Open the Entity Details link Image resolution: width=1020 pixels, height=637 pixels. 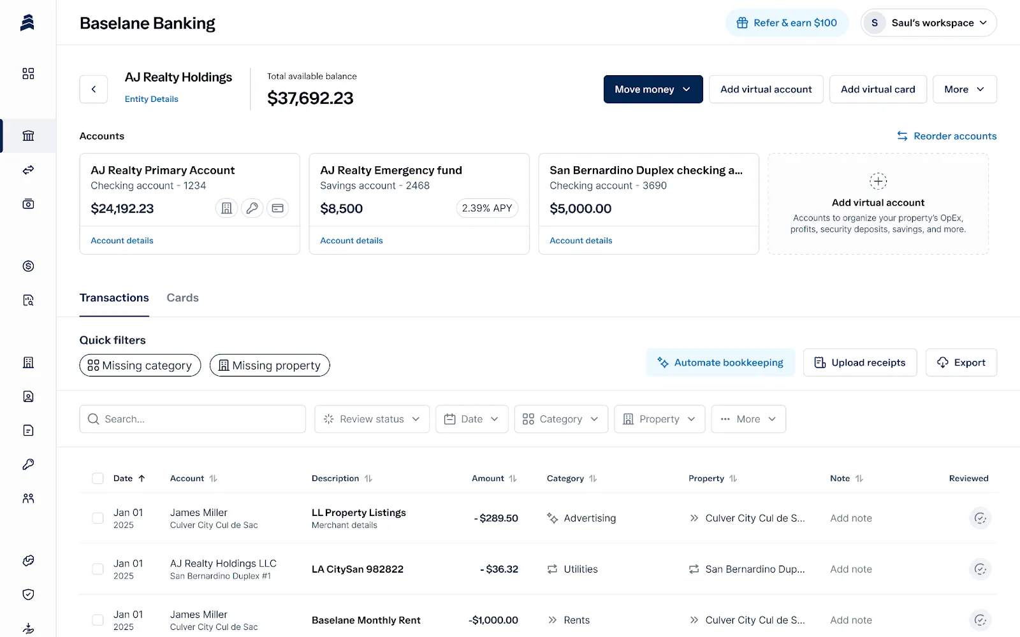[152, 99]
